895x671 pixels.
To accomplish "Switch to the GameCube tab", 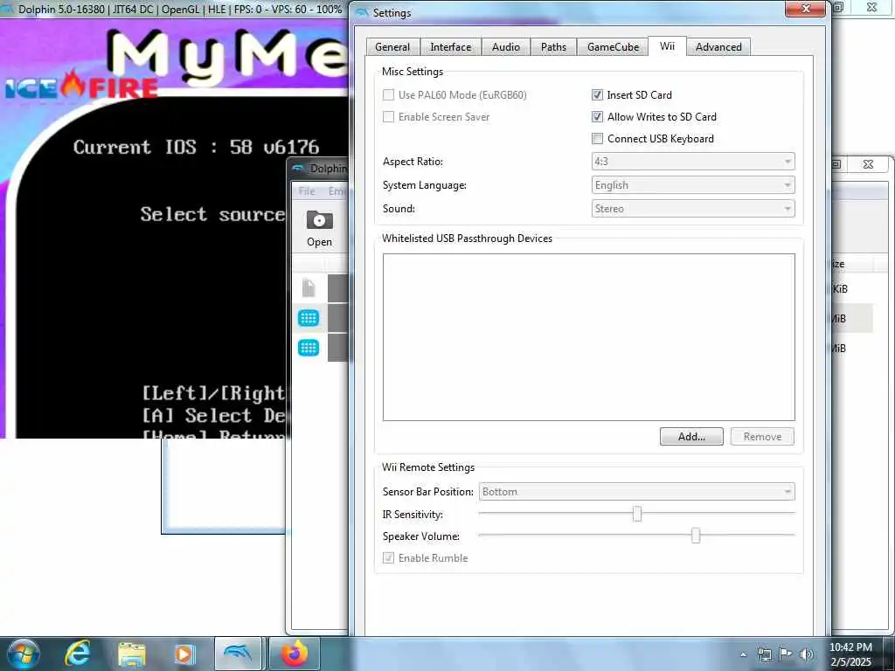I will click(x=613, y=47).
